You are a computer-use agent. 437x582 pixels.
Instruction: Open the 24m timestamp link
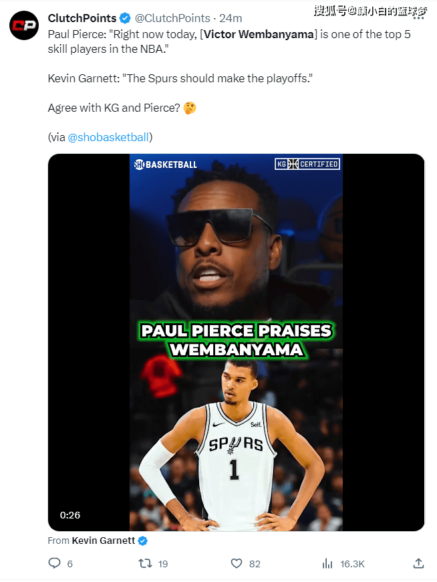pos(231,18)
